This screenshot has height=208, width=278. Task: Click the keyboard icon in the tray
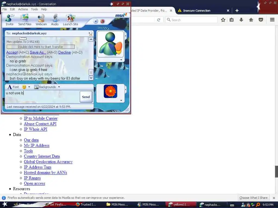(232, 205)
